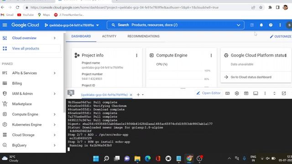The image size is (292, 164).
Task: Open the YouTube bookmark
Action: tap(26, 15)
